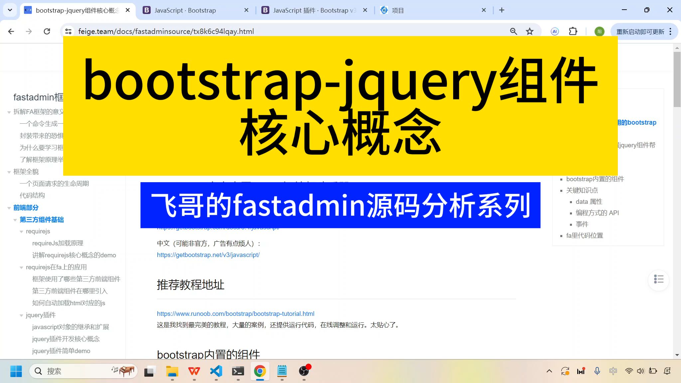
Task: Open Visual Studio Code from taskbar
Action: click(216, 371)
